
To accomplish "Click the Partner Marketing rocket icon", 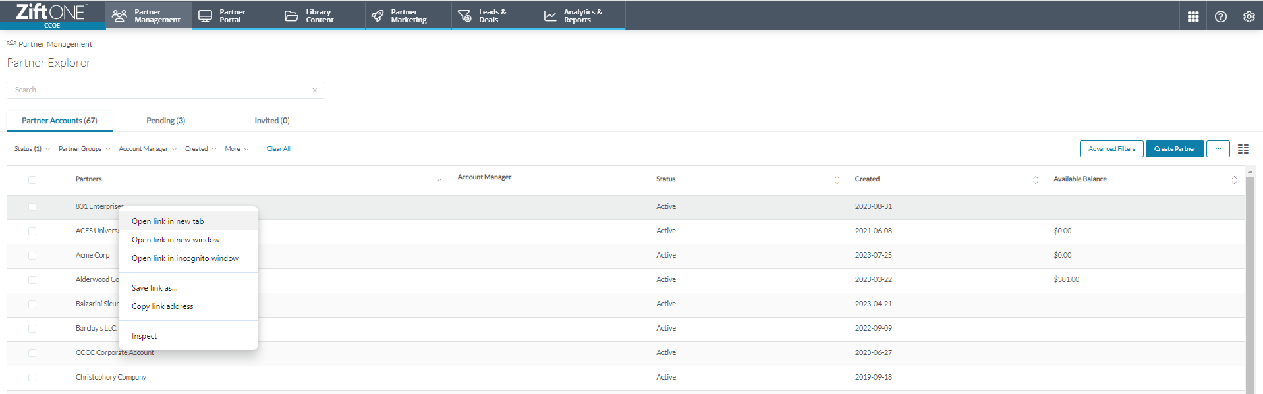I will [x=378, y=16].
